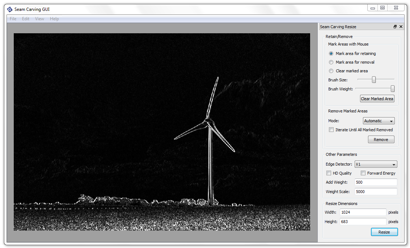410x248 pixels.
Task: Open the Help menu
Action: [54, 19]
